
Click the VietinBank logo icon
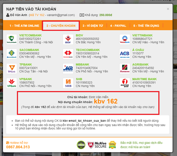pyautogui.click(x=125, y=39)
